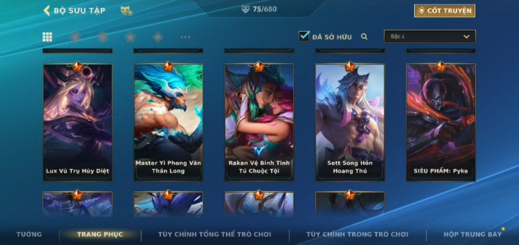
Task: Filter by the pentagon rarity tier icon
Action: pyautogui.click(x=130, y=36)
